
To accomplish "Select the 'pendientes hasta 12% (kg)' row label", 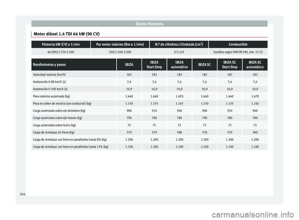I will [71, 147].
